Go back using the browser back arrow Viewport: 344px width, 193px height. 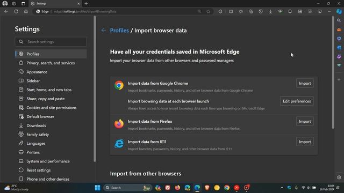(x=6, y=11)
